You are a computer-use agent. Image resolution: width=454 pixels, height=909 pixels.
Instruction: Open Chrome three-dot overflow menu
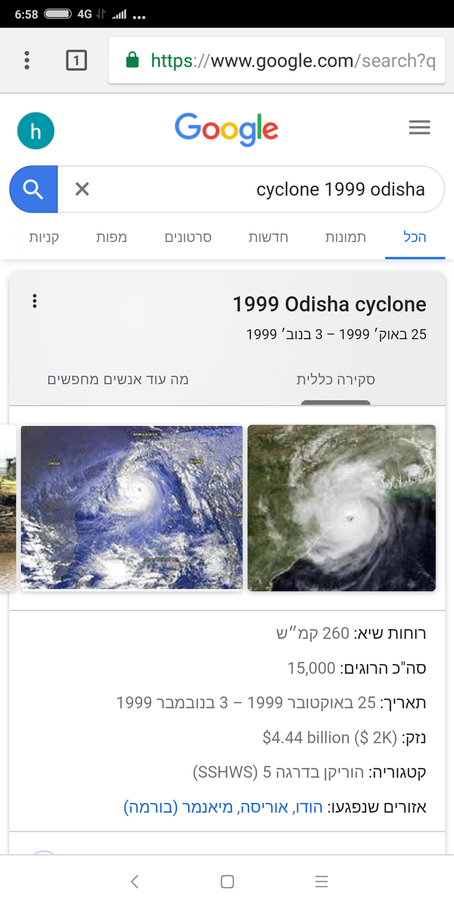27,60
